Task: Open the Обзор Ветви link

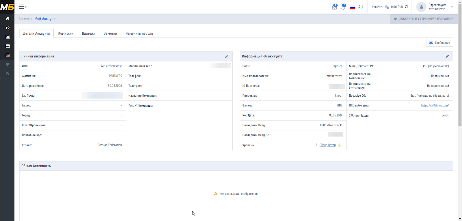Action: coord(327,145)
